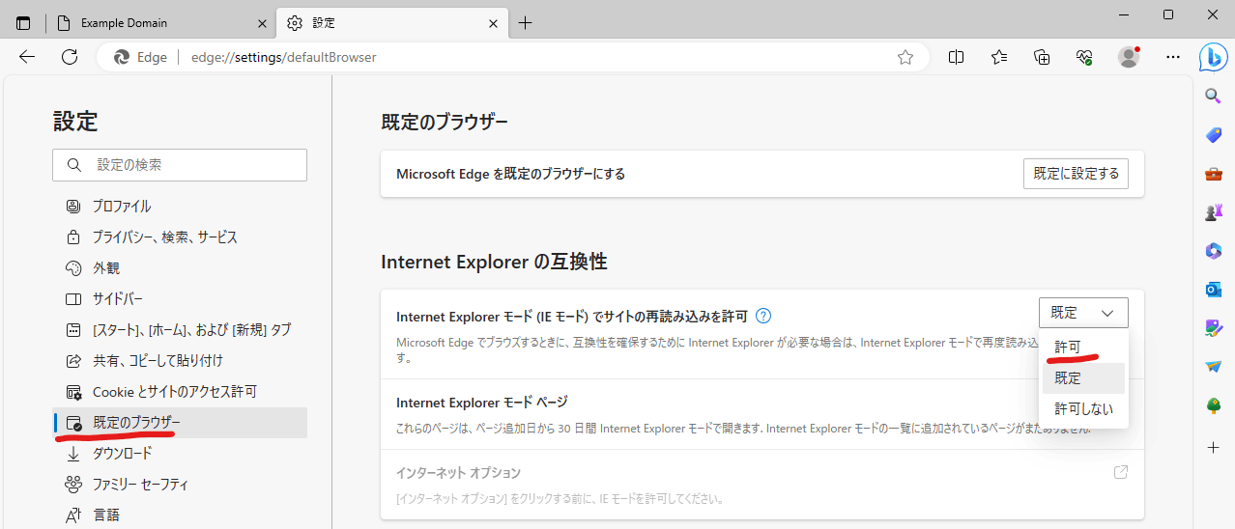The height and width of the screenshot is (529, 1235).
Task: Open 言語 settings section
Action: coord(180,515)
